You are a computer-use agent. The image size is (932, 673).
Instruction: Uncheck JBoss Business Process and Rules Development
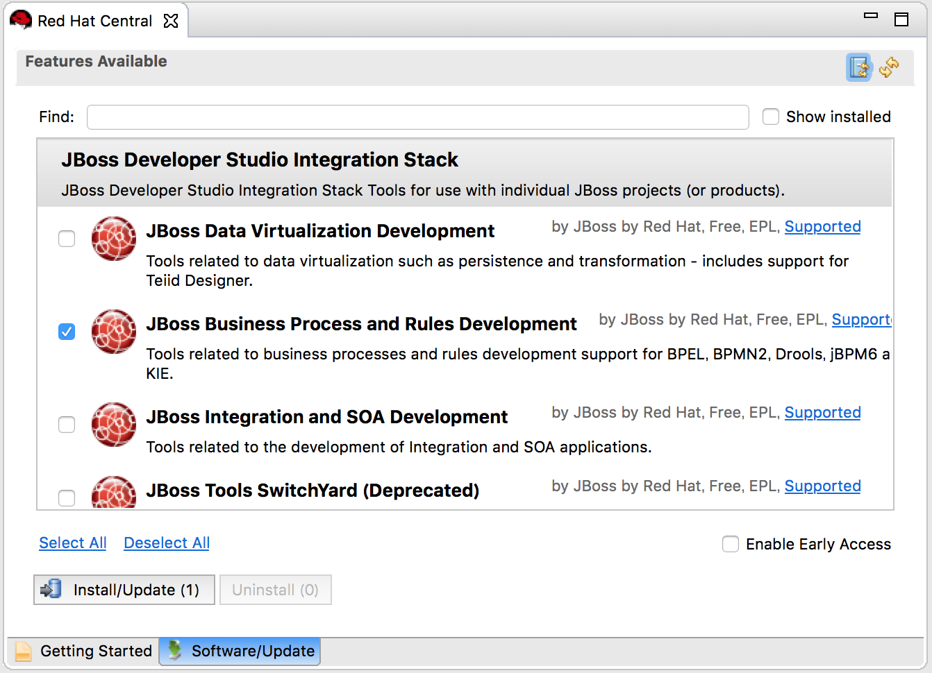(67, 332)
